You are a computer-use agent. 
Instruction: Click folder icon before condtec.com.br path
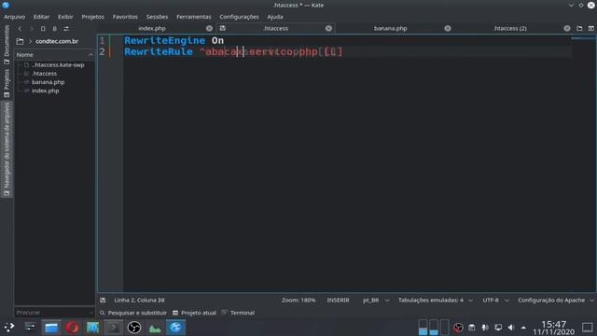(20, 41)
